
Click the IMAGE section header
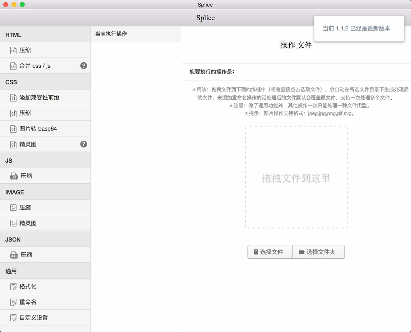click(x=45, y=192)
